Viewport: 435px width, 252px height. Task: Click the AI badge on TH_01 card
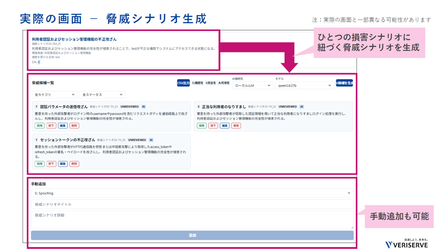point(143,107)
